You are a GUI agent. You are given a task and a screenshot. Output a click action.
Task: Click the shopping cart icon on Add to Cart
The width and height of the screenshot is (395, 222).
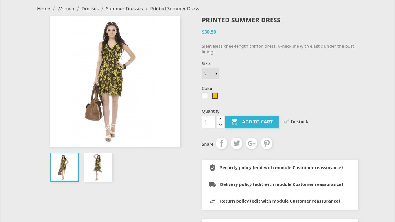point(234,122)
